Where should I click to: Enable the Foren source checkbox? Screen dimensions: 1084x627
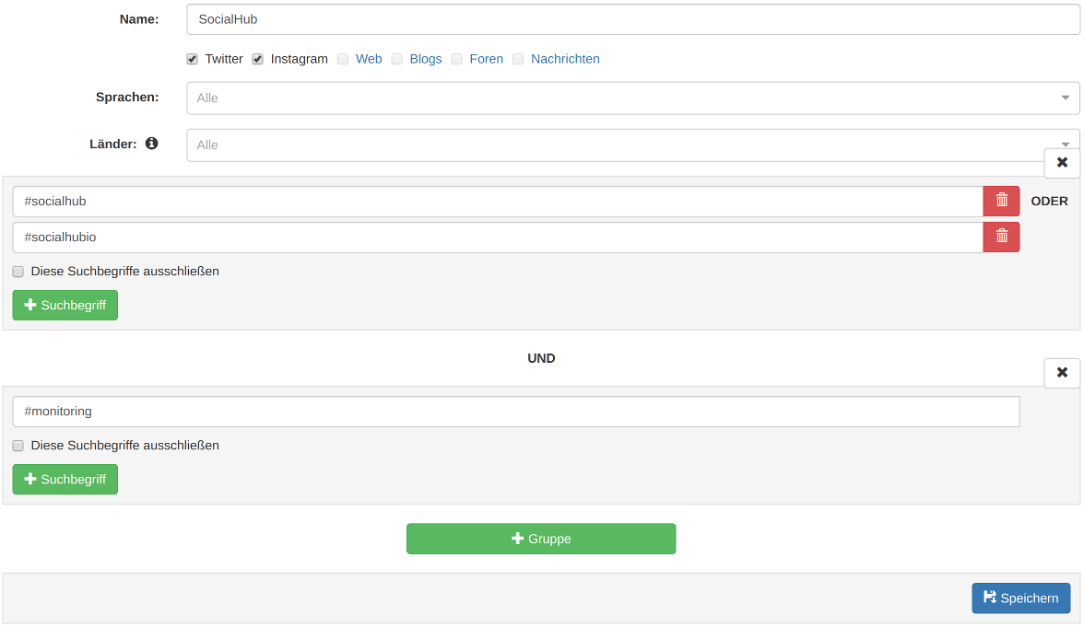457,59
